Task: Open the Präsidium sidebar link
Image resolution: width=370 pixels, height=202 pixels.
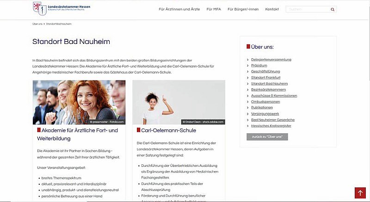Action: coord(259,66)
